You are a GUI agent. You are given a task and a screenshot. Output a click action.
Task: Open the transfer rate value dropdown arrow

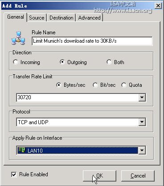[142, 97]
